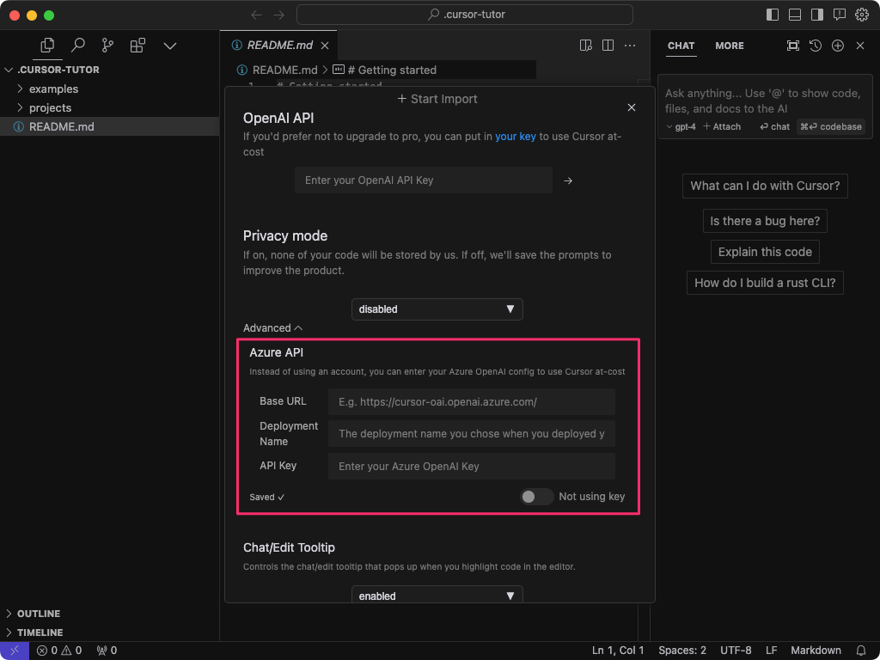The width and height of the screenshot is (880, 660).
Task: Open the Source Control view icon
Action: pyautogui.click(x=107, y=46)
